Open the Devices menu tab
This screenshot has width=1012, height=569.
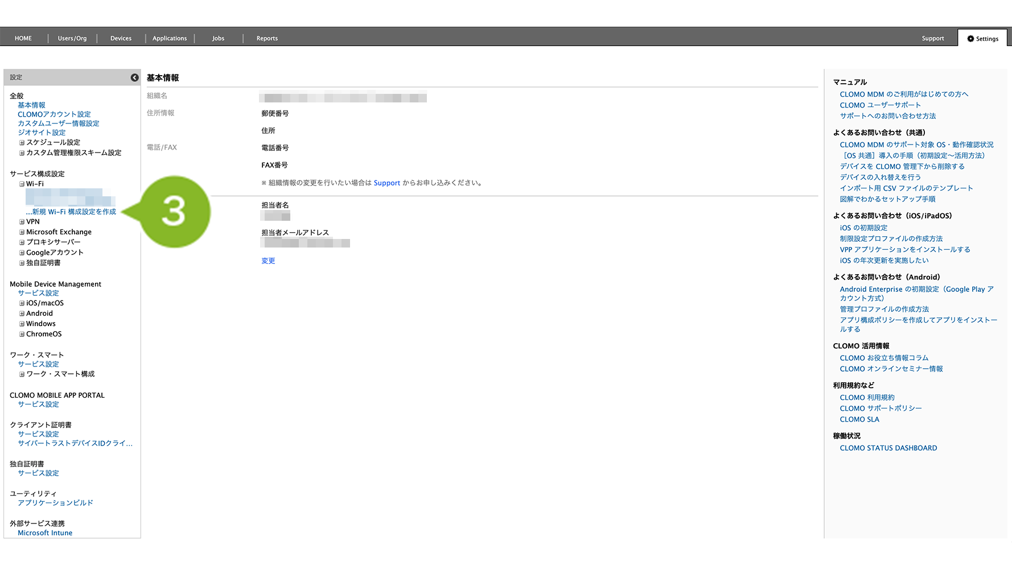121,39
